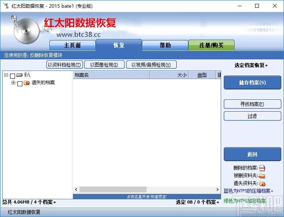Close the 红太阳数据恢复 window
The height and width of the screenshot is (217, 284).
[x=275, y=6]
